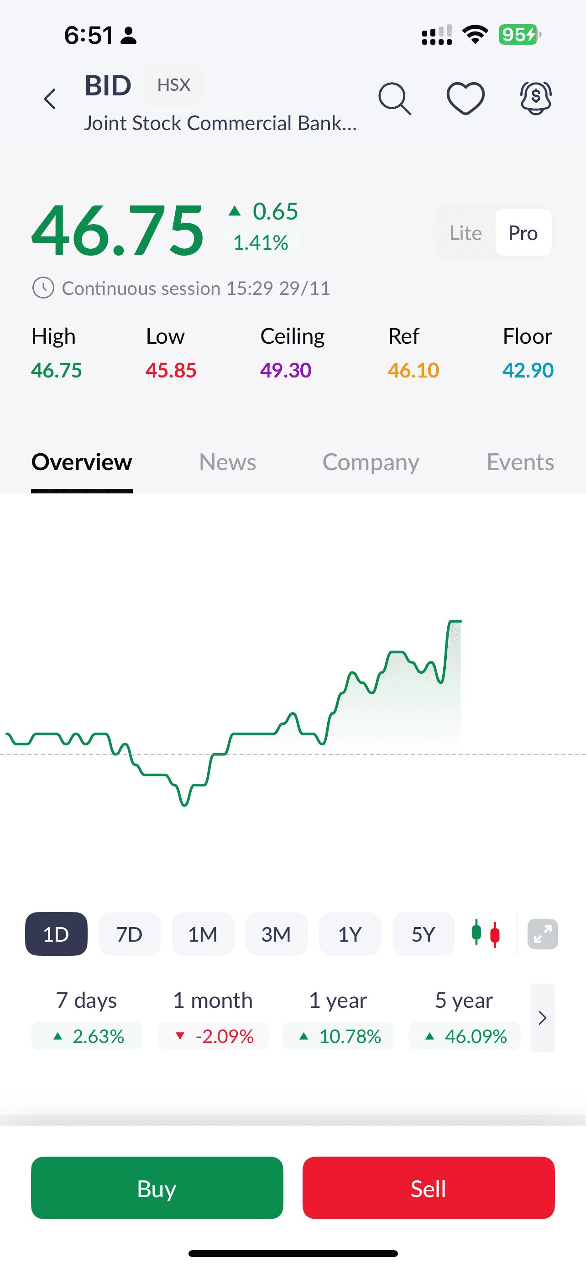Open the price alert bell icon
The width and height of the screenshot is (586, 1268).
[x=536, y=99]
